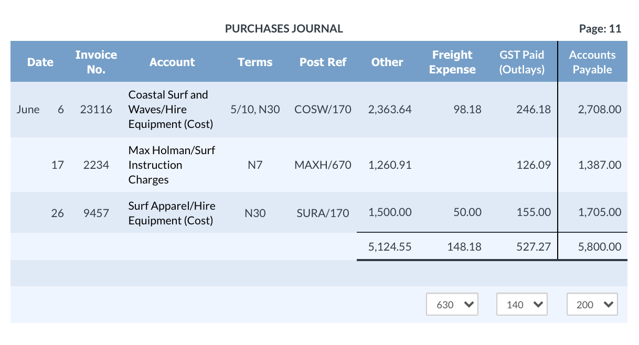
Task: Click the Account column header
Action: tap(172, 62)
